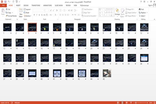Open the Select dropdown in Editing

[142, 16]
